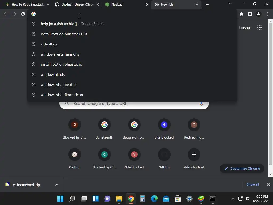Open Command Prompt from the taskbar
The image size is (273, 205).
(213, 199)
